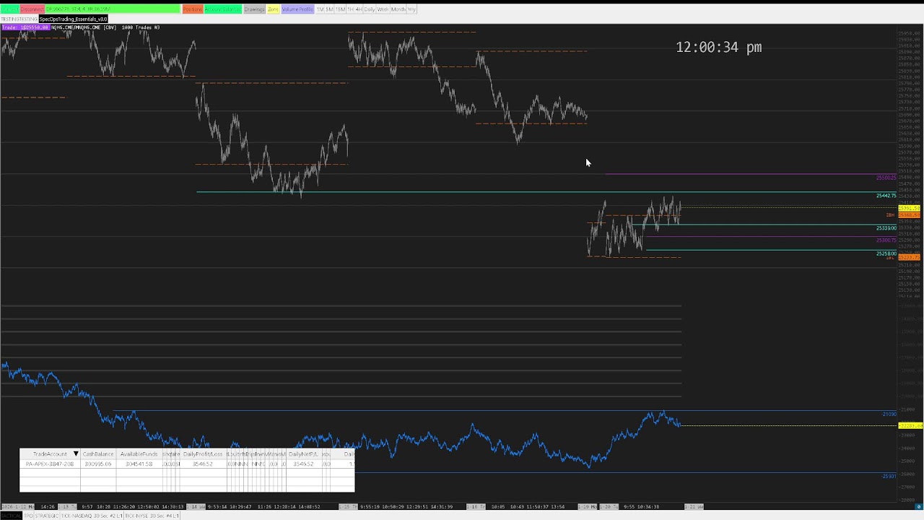Toggle the Volume Profile button

[x=297, y=9]
